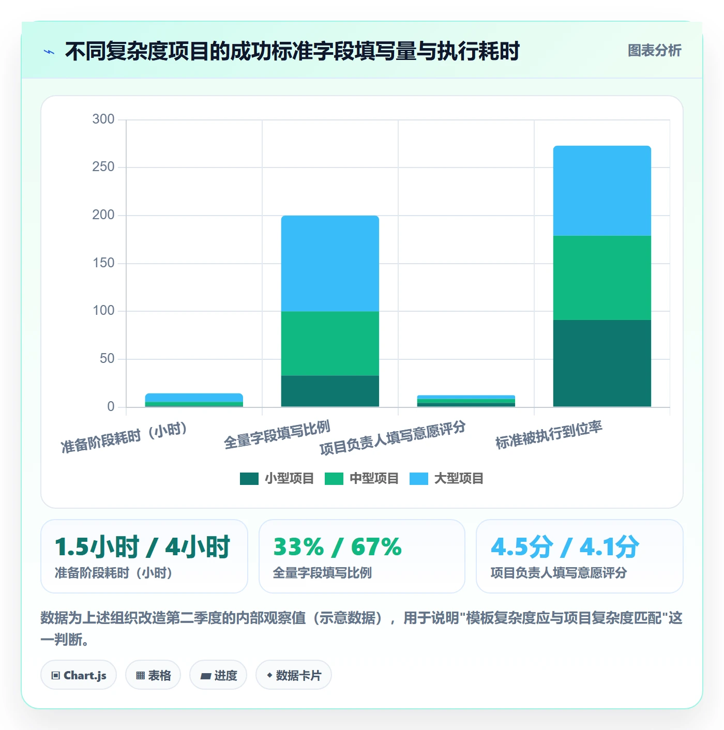The width and height of the screenshot is (724, 730).
Task: Click the lightning bolt icon beside the title
Action: pyautogui.click(x=49, y=52)
